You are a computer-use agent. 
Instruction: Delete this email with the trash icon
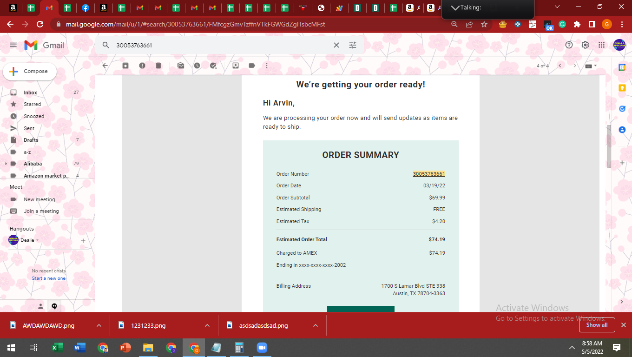(x=158, y=66)
